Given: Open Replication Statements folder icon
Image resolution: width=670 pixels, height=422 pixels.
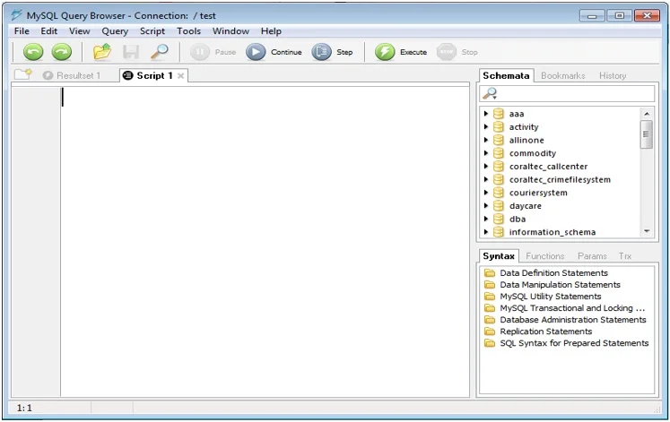Looking at the screenshot, I should pos(489,332).
